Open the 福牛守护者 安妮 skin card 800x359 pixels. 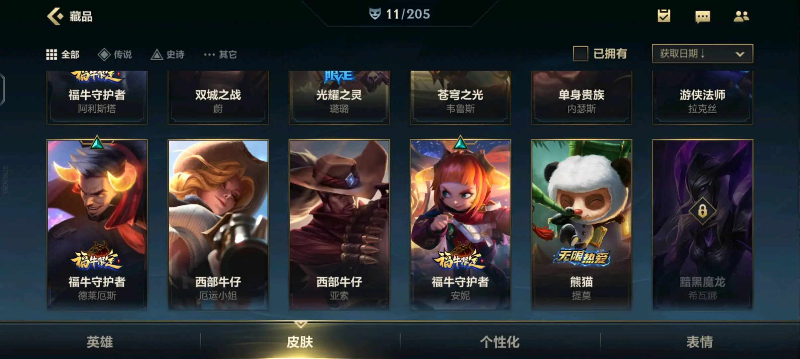pos(460,225)
